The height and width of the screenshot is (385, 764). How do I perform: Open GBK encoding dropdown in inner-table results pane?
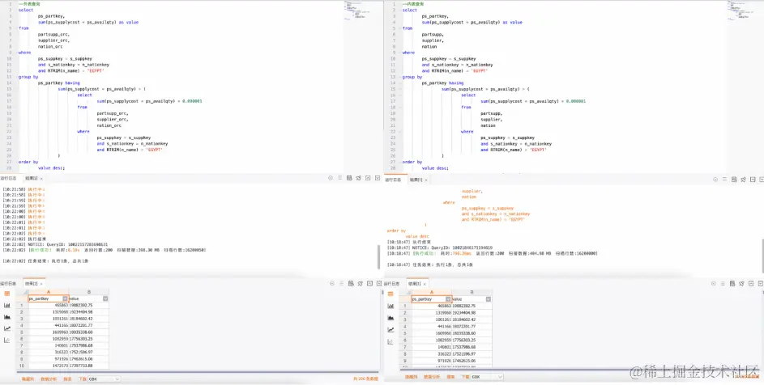click(487, 377)
